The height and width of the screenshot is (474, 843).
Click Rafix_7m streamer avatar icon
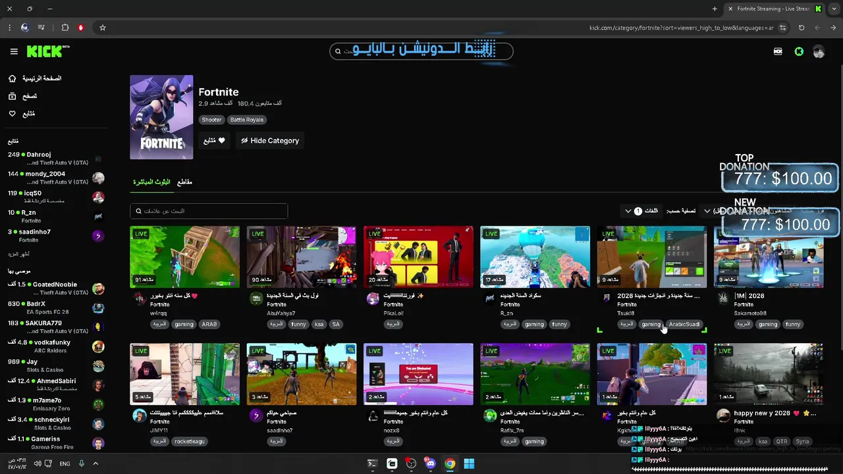click(490, 415)
